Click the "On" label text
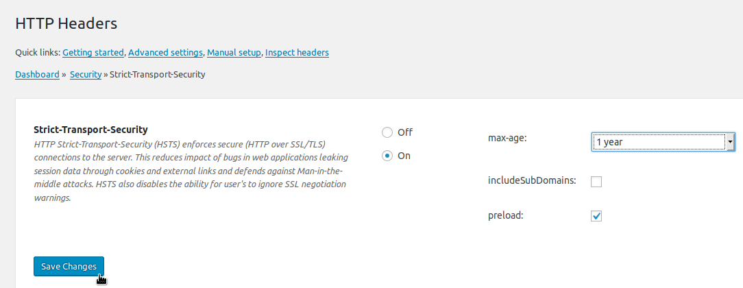This screenshot has height=288, width=743. tap(404, 156)
